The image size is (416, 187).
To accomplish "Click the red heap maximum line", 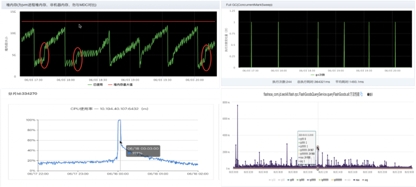I will 118,22.
